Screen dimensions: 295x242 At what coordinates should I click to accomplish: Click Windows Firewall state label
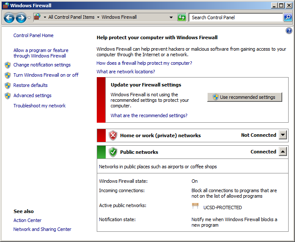tap(123, 181)
